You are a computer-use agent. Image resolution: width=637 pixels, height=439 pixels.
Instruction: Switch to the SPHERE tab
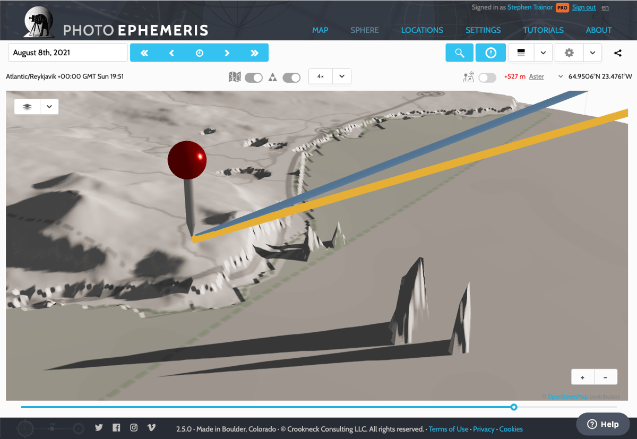coord(365,30)
